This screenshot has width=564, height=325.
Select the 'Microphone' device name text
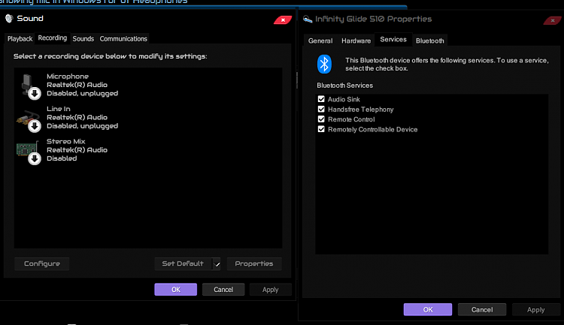point(68,76)
